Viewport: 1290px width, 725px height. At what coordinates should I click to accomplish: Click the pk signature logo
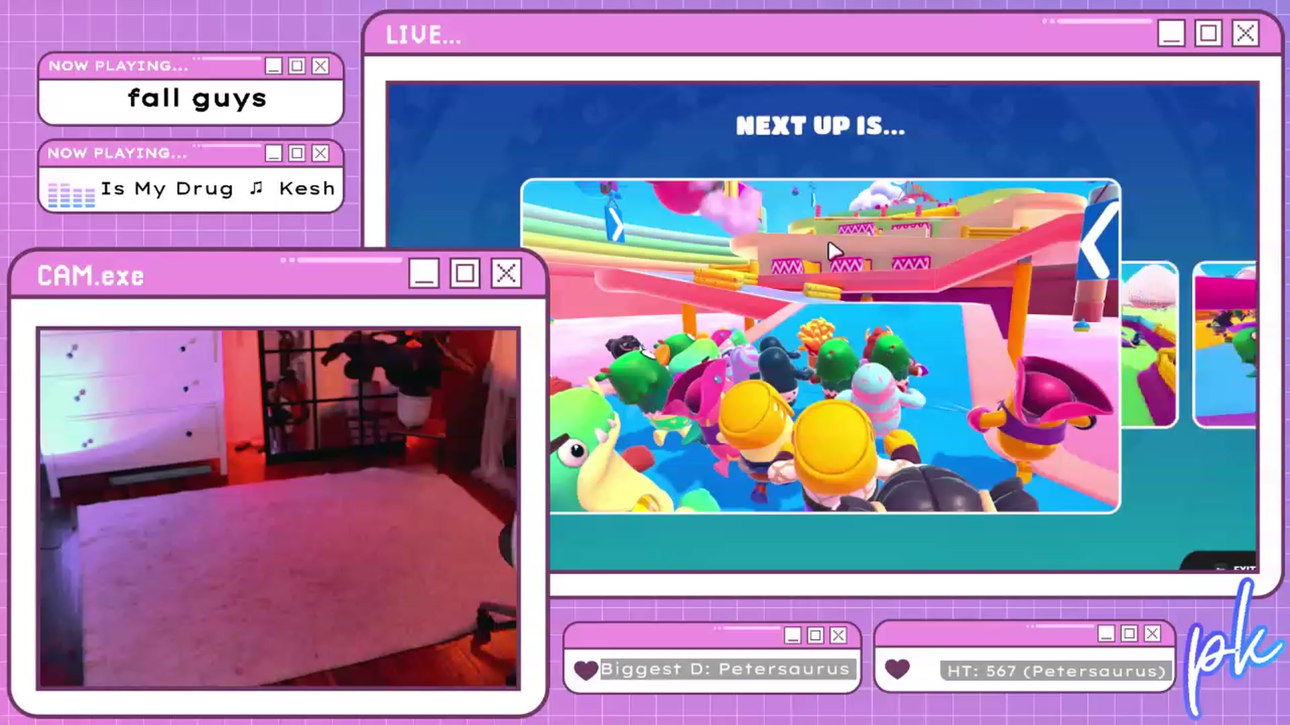(1233, 648)
